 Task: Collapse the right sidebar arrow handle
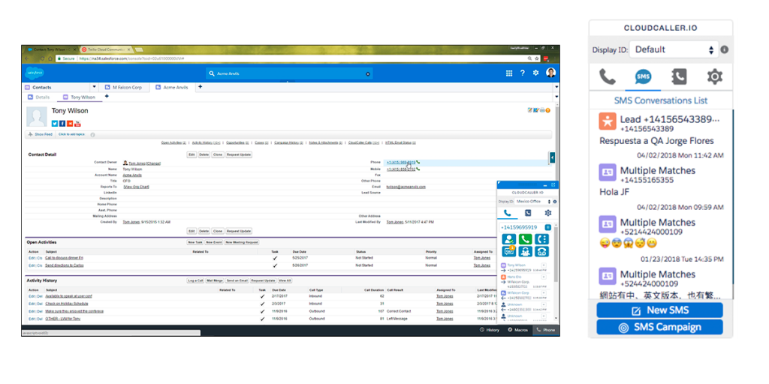click(552, 157)
